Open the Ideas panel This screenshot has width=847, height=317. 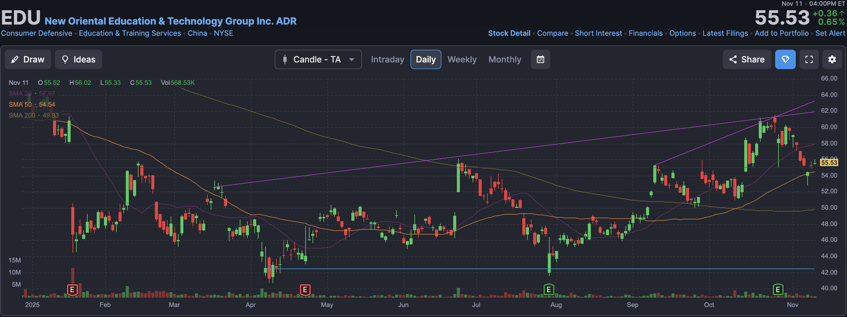(78, 59)
